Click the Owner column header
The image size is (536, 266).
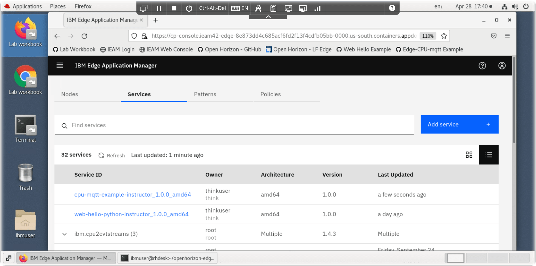[x=214, y=175]
